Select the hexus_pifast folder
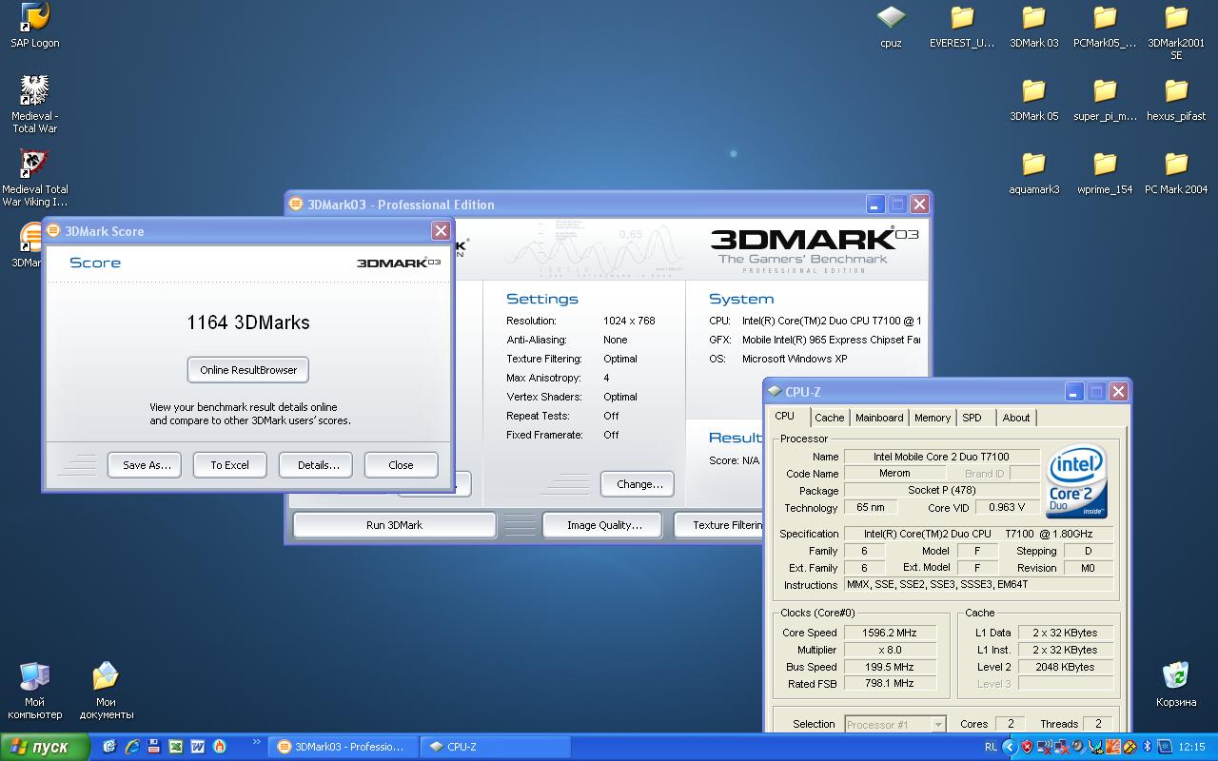 (x=1176, y=99)
